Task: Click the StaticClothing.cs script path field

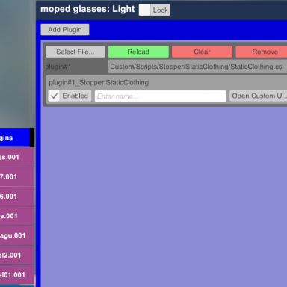Action: 197,67
